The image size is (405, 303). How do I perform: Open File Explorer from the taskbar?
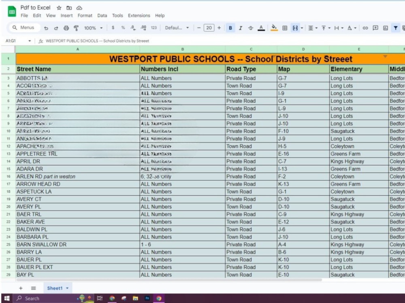[x=135, y=299]
